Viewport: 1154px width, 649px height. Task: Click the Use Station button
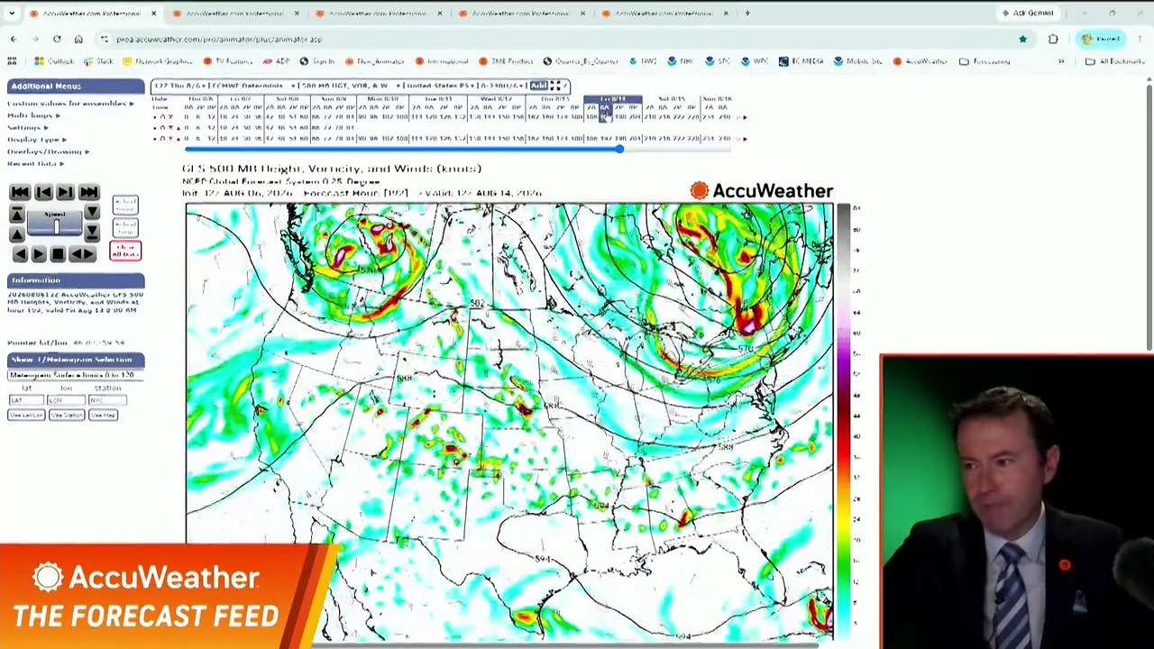pyautogui.click(x=67, y=415)
